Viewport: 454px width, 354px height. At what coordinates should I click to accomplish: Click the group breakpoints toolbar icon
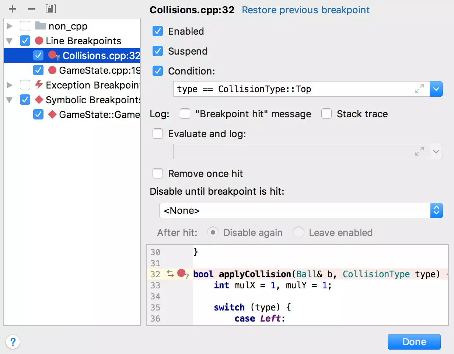(50, 9)
